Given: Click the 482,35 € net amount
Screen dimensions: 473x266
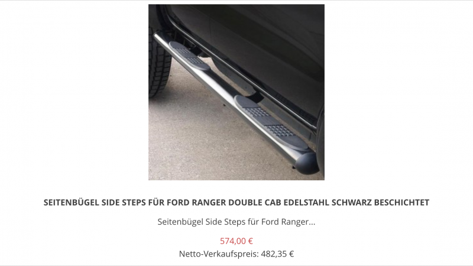Looking at the screenshot, I should point(277,254).
